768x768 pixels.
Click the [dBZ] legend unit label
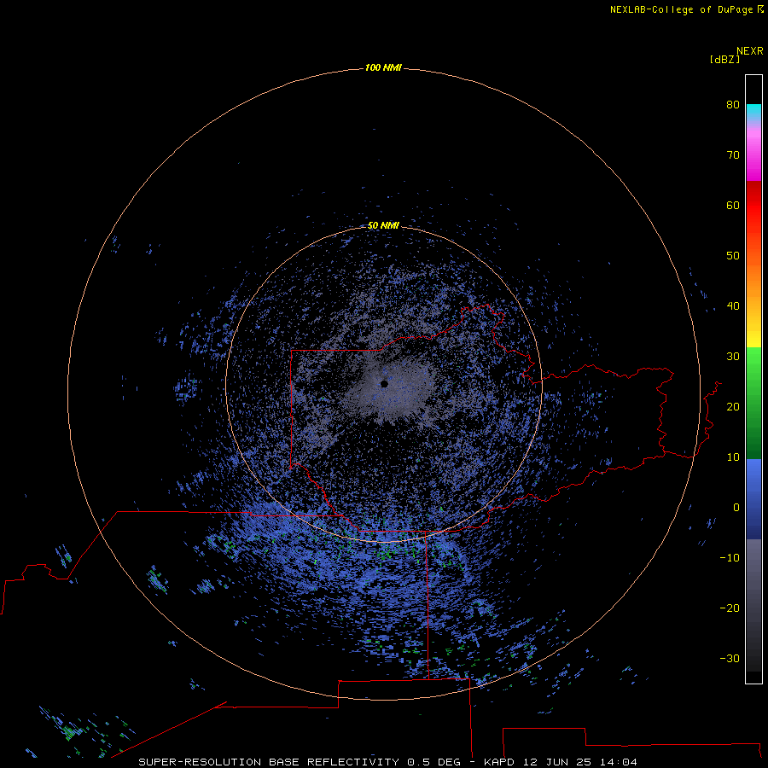point(724,60)
